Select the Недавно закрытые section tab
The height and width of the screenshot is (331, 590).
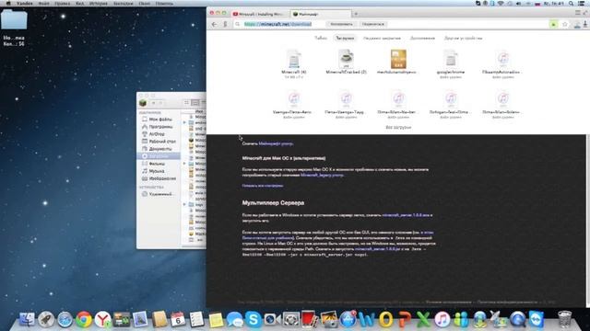click(382, 38)
